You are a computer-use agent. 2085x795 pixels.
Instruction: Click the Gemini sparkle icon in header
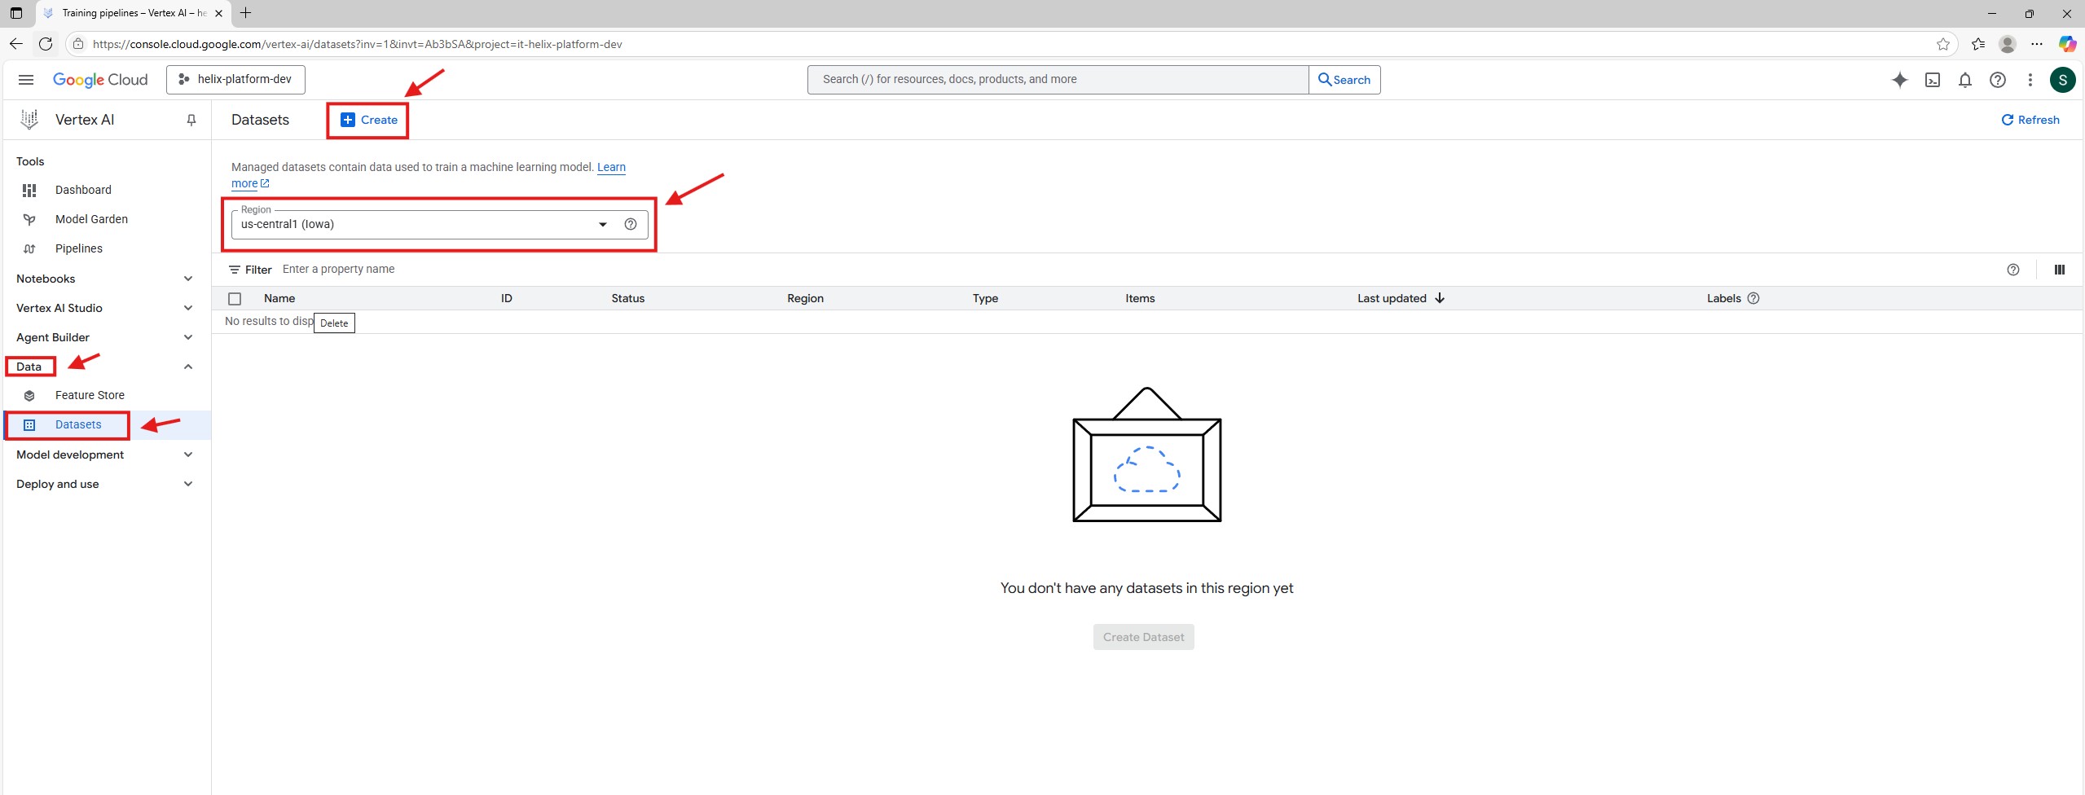pos(1899,80)
